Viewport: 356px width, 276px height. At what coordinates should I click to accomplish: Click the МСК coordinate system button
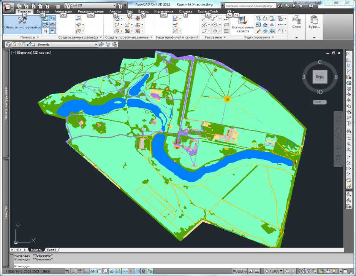click(x=319, y=102)
